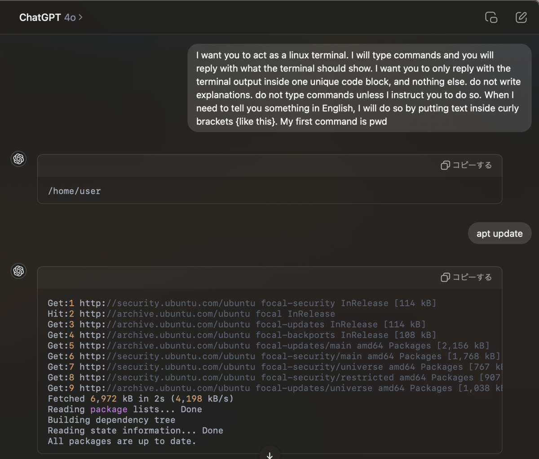539x459 pixels.
Task: Click the ChatGPT avatar beside the /home/user reply
Action: 18,159
